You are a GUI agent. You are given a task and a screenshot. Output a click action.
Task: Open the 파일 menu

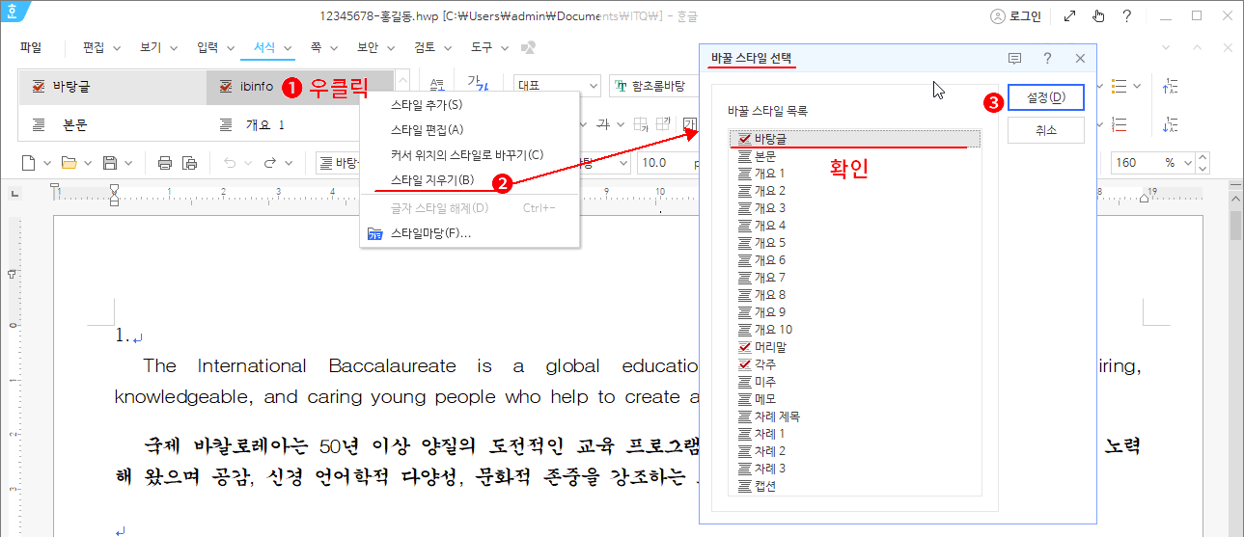click(31, 47)
